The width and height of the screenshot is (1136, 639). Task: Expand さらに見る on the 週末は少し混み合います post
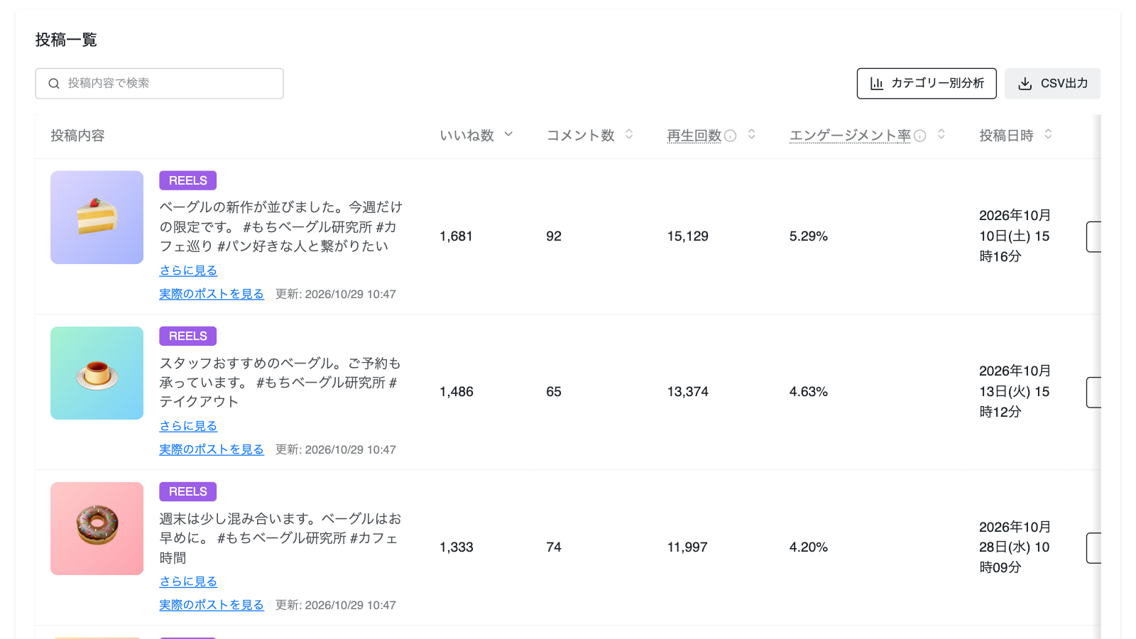pyautogui.click(x=188, y=581)
